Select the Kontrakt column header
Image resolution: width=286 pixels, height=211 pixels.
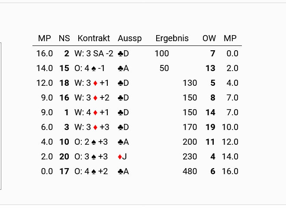coord(94,39)
